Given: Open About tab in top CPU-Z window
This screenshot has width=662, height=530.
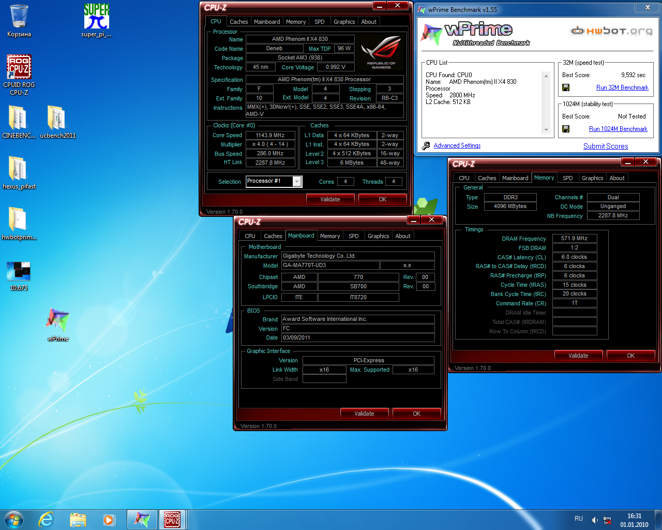Looking at the screenshot, I should click(369, 22).
